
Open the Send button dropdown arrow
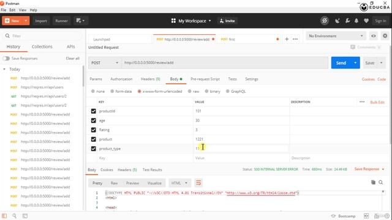(355, 62)
